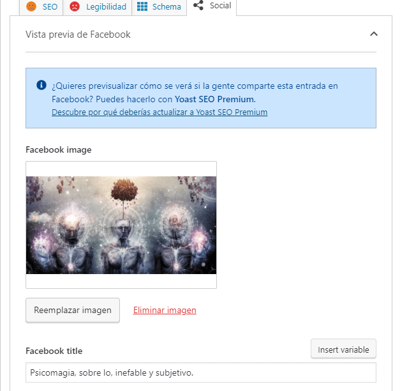Select the Social tab label

tap(221, 5)
